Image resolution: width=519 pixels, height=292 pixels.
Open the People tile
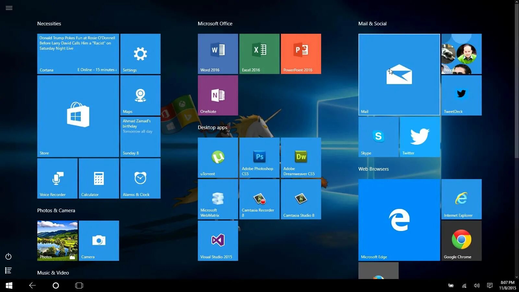click(462, 54)
